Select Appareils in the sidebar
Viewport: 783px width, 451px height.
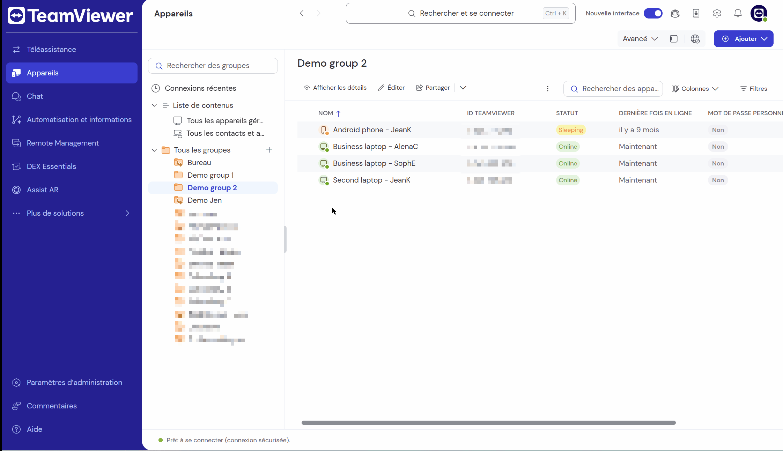point(72,73)
